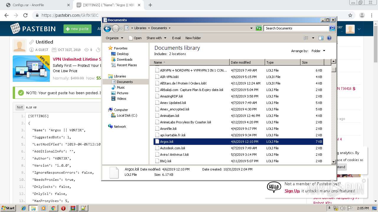378x212 pixels.
Task: Open Explorer help question mark icon
Action: [329, 38]
